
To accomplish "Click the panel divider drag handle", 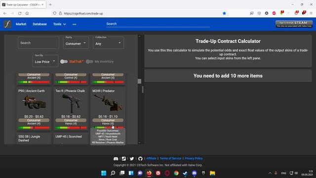I will (x=143, y=89).
